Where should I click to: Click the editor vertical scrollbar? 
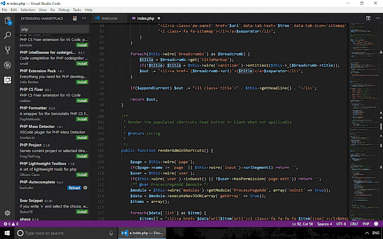pos(381,122)
